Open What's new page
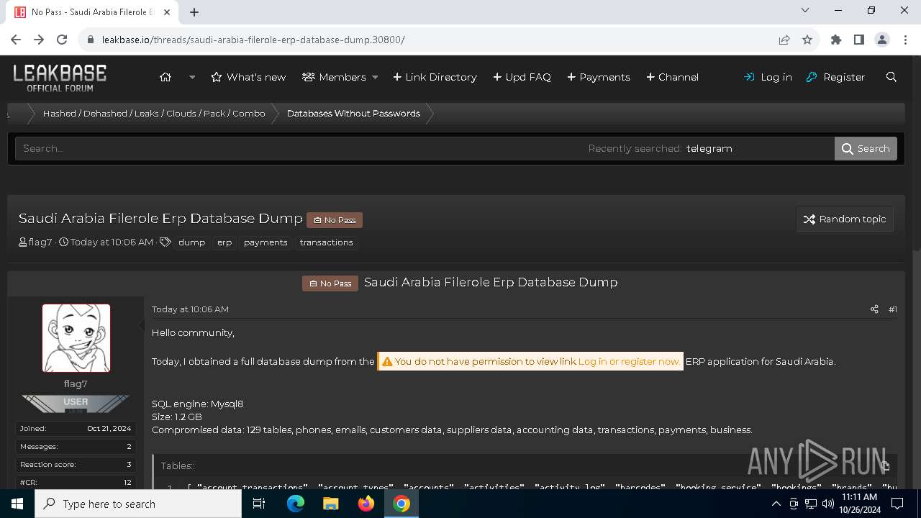Screen dimensions: 921x518 (x=248, y=77)
